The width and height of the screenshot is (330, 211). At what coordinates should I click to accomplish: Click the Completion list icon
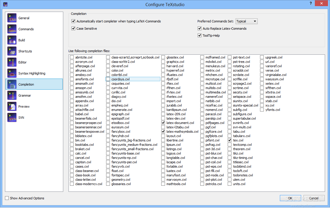[x=12, y=84]
